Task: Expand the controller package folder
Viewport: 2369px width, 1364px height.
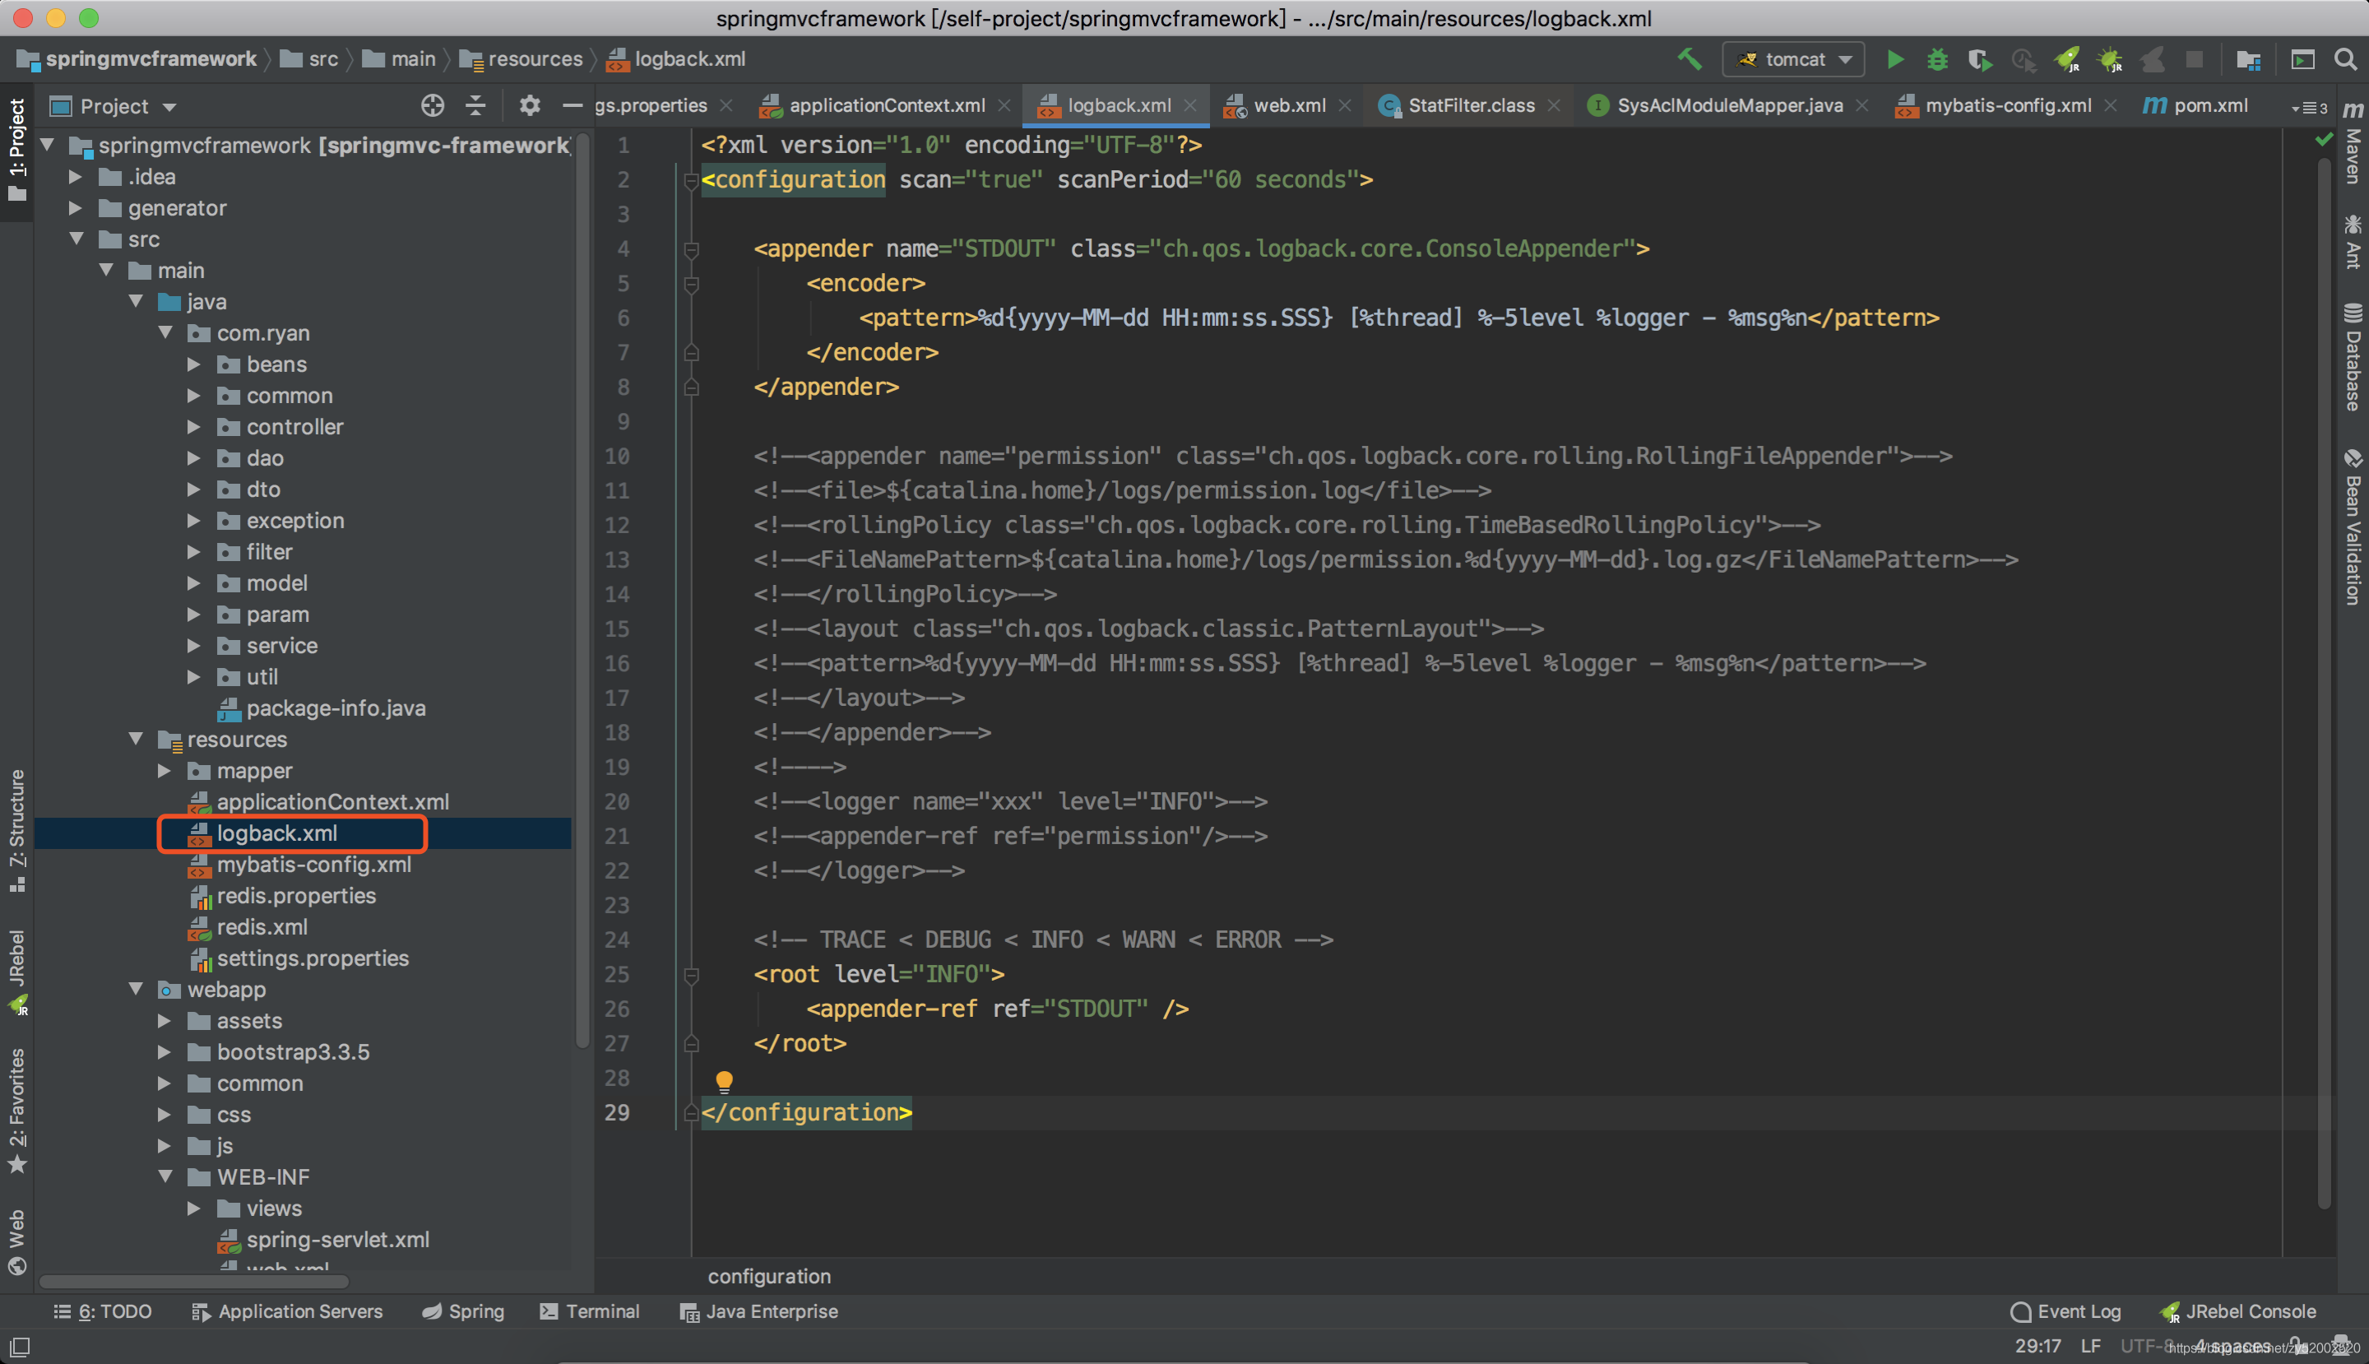Action: [194, 427]
